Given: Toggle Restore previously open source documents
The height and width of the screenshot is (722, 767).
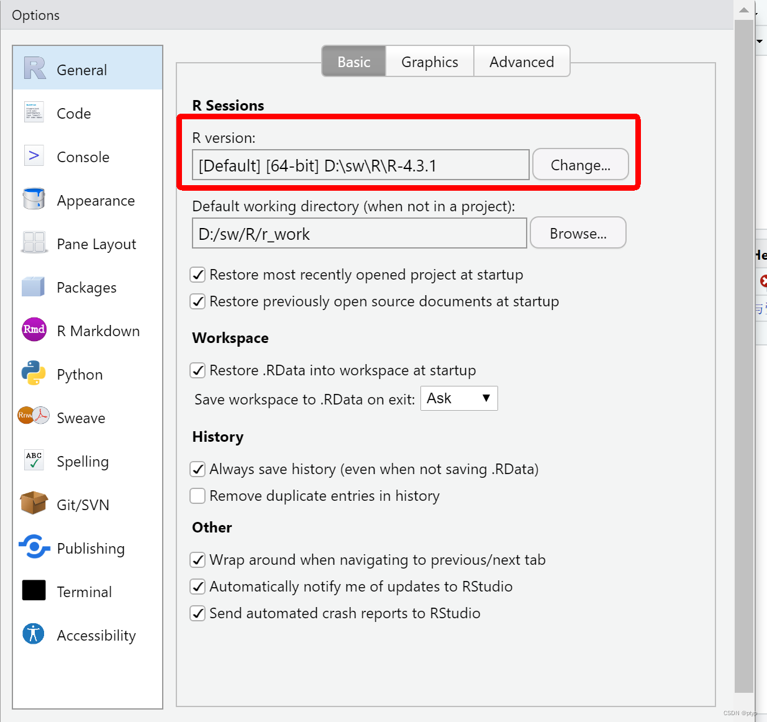Looking at the screenshot, I should (x=197, y=301).
